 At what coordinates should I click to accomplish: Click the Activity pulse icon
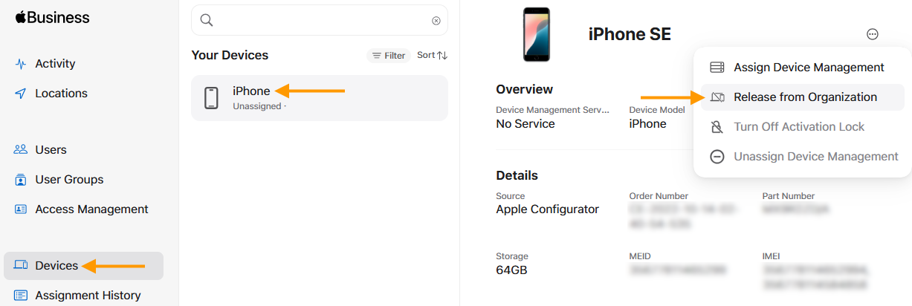[x=21, y=64]
